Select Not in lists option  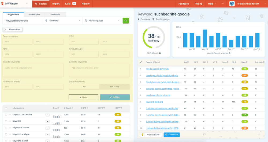(x=114, y=87)
